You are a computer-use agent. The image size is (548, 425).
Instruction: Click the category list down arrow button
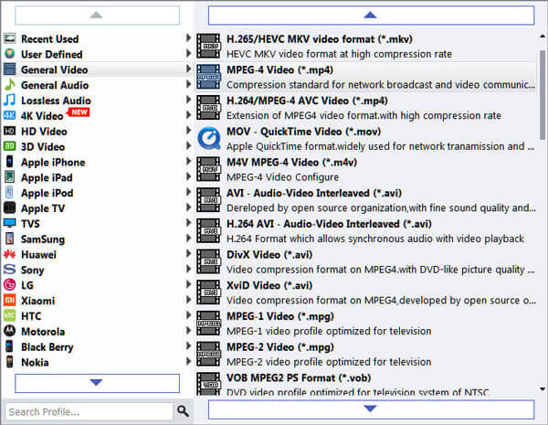97,383
